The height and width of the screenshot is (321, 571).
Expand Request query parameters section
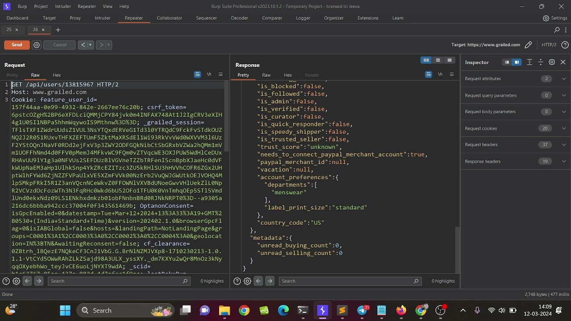click(515, 95)
